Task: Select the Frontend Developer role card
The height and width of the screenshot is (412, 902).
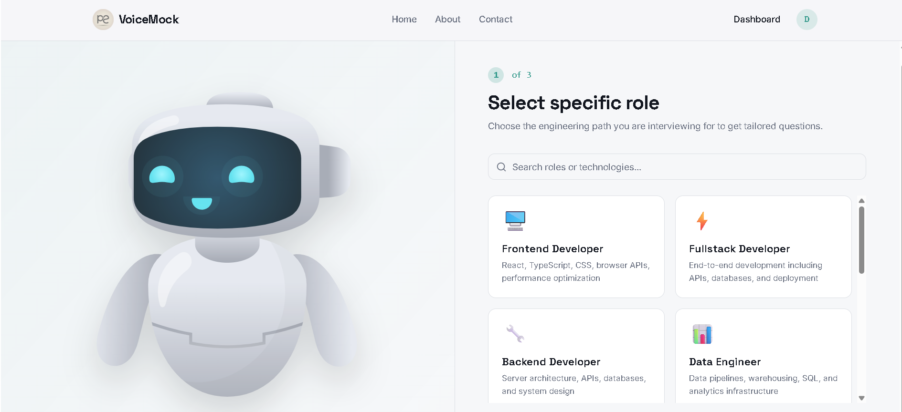Action: [x=576, y=247]
